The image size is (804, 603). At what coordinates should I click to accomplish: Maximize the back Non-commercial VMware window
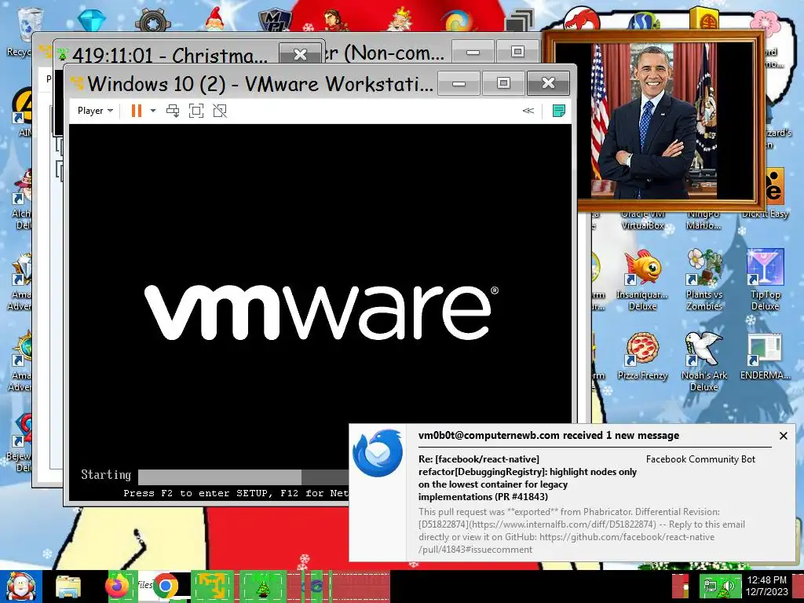(x=517, y=52)
